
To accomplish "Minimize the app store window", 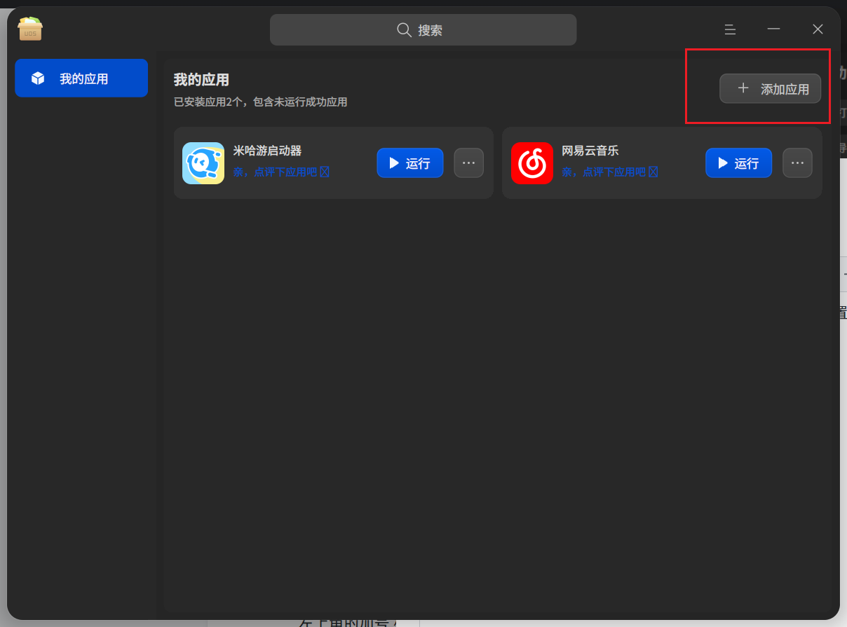I will click(774, 29).
